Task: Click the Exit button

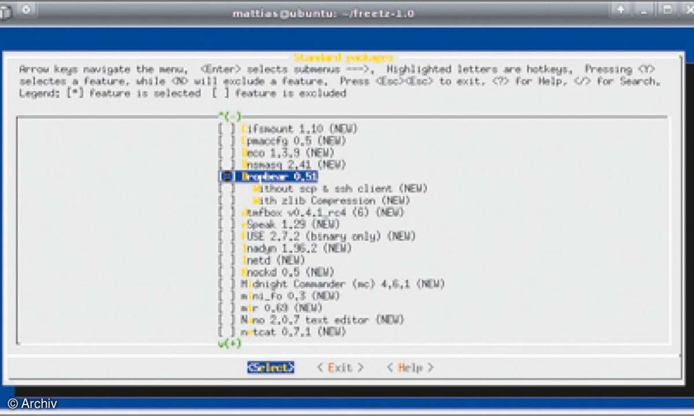Action: pos(341,367)
